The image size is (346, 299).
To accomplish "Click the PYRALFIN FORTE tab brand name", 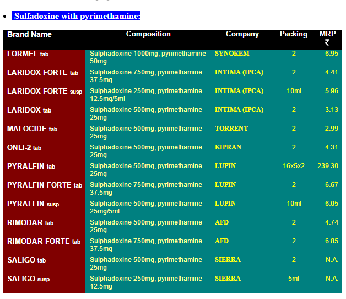I will (x=44, y=185).
